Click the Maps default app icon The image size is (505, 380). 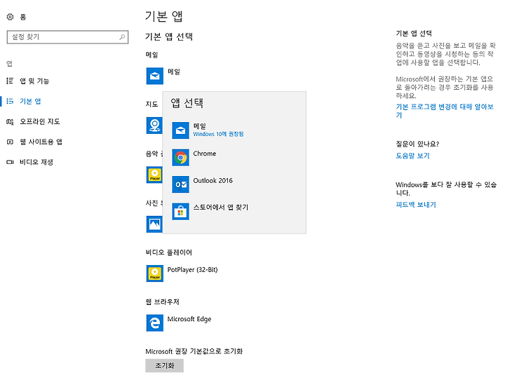(154, 125)
